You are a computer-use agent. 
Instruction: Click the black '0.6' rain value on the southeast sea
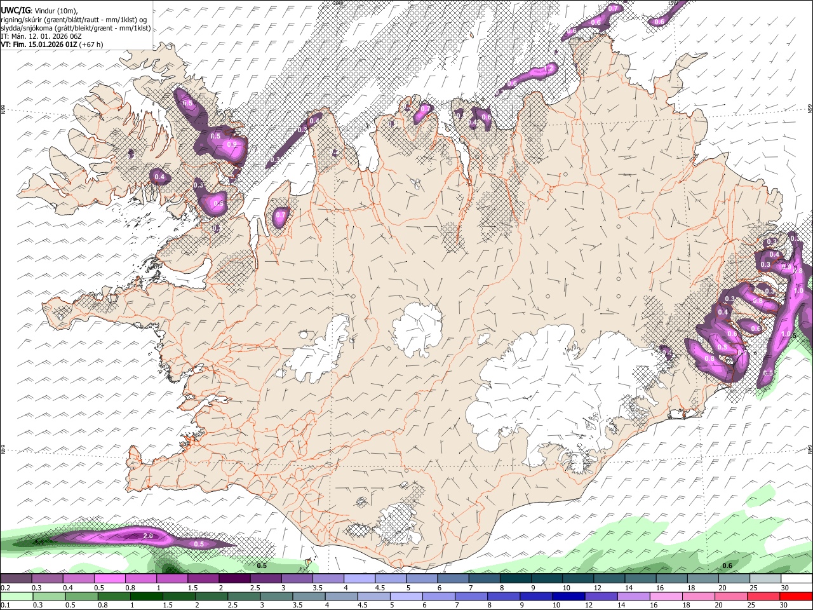pyautogui.click(x=727, y=566)
